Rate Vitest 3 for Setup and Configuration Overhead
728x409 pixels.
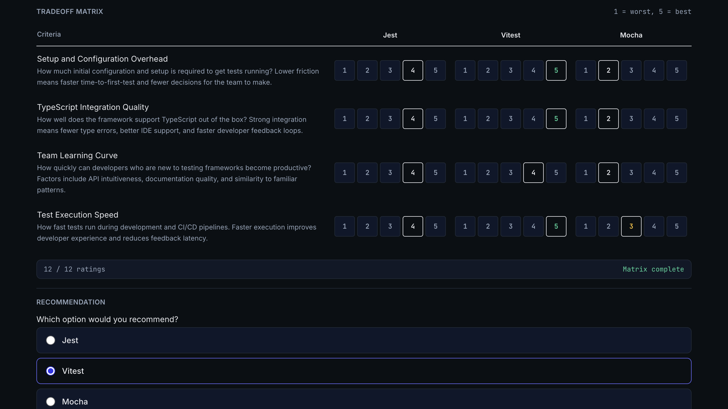[510, 70]
